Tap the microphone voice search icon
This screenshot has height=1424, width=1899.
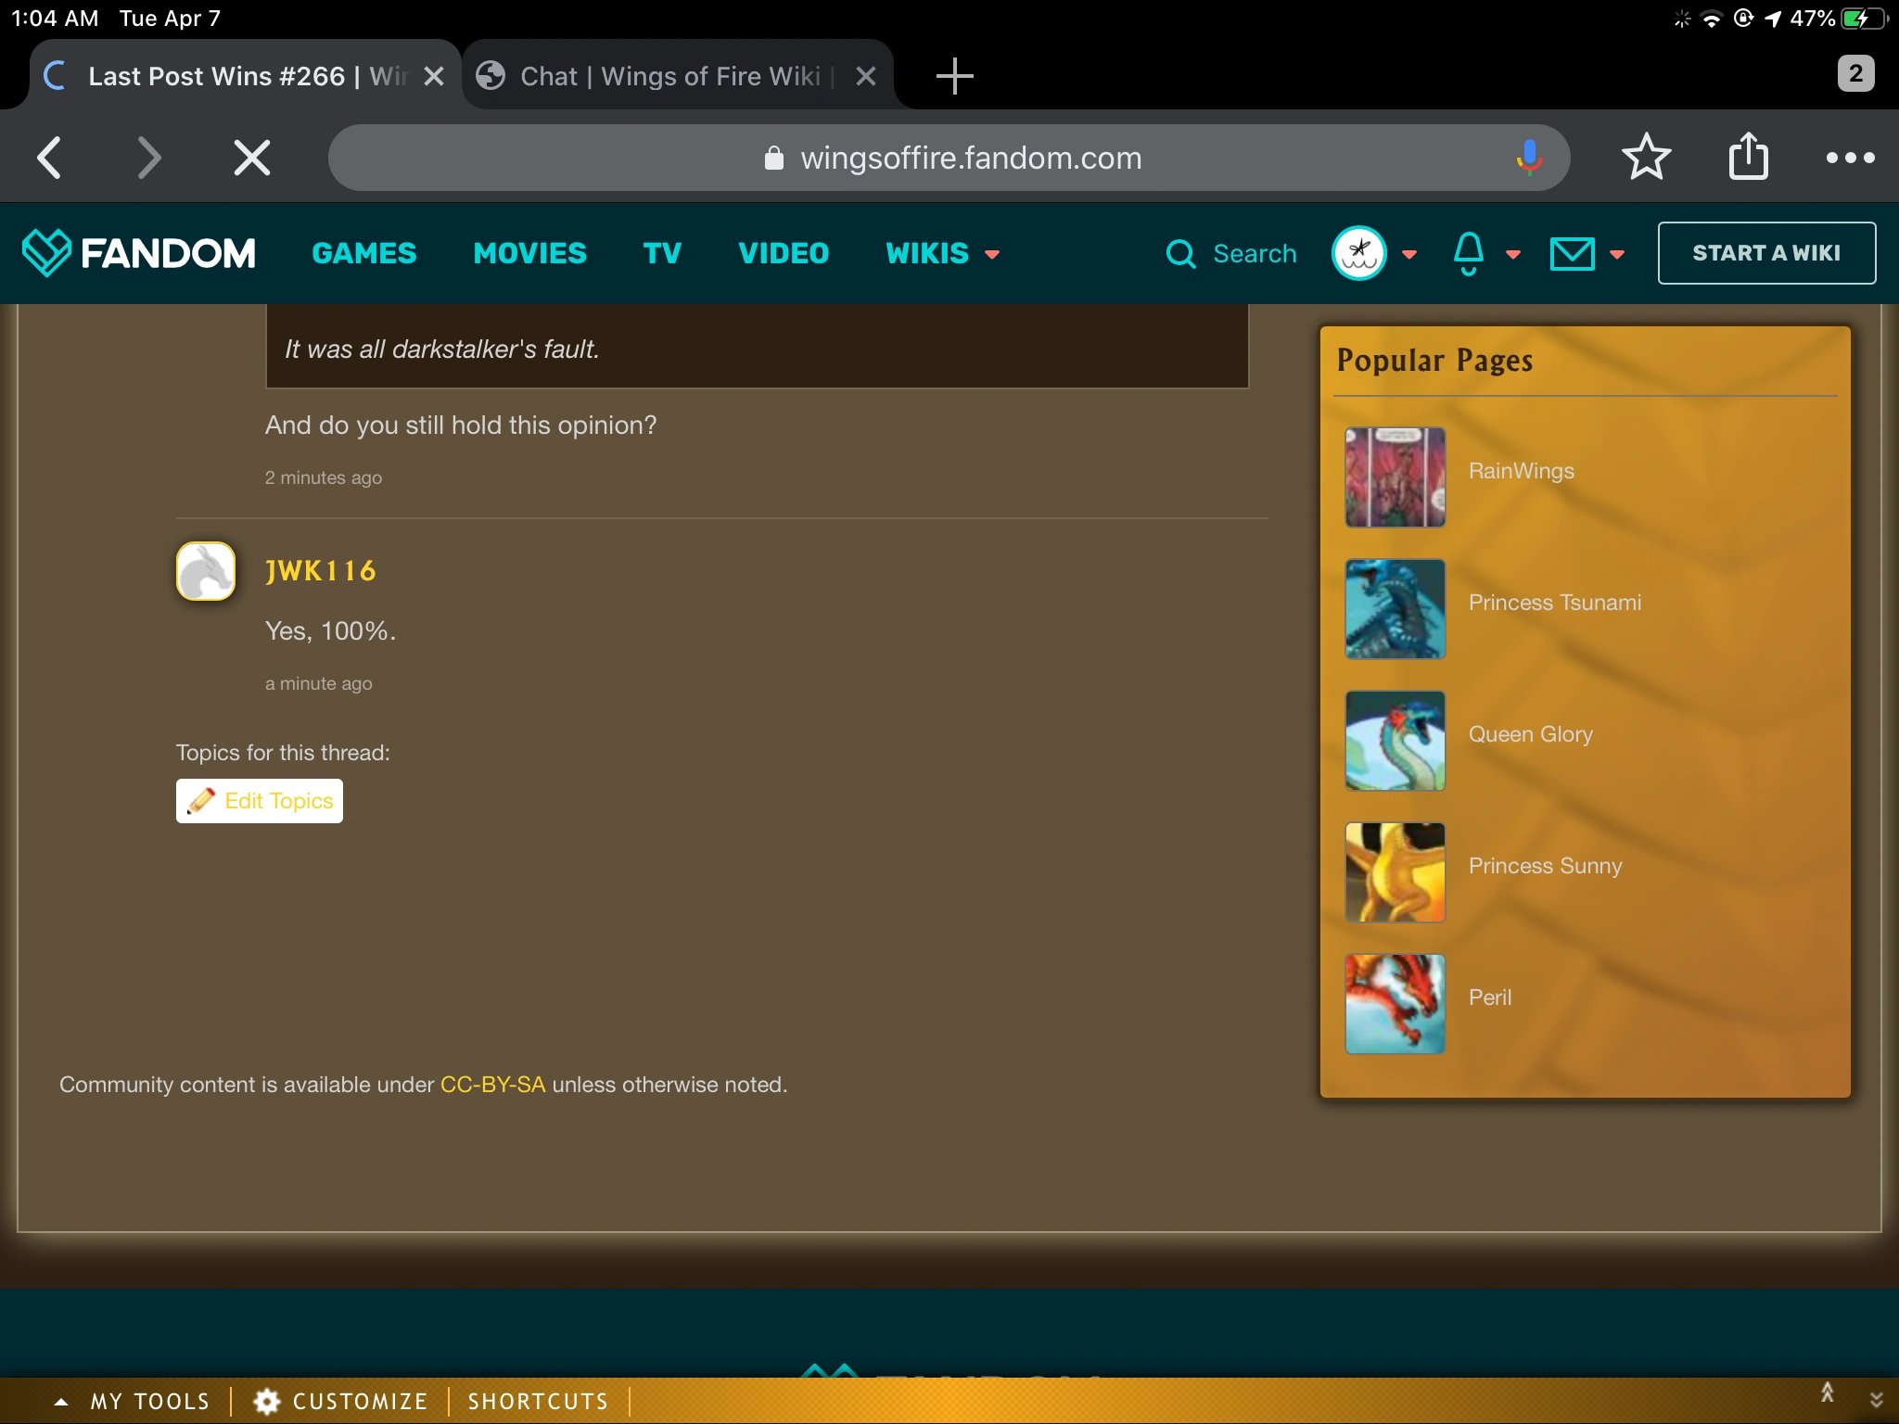click(1529, 158)
